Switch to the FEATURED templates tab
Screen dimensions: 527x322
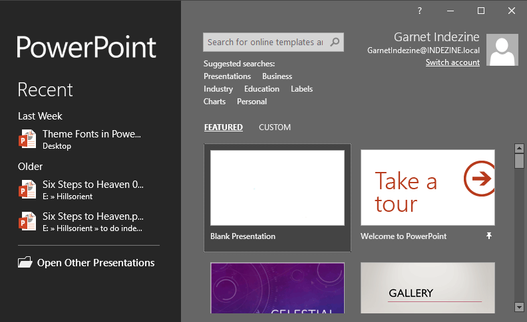(224, 127)
